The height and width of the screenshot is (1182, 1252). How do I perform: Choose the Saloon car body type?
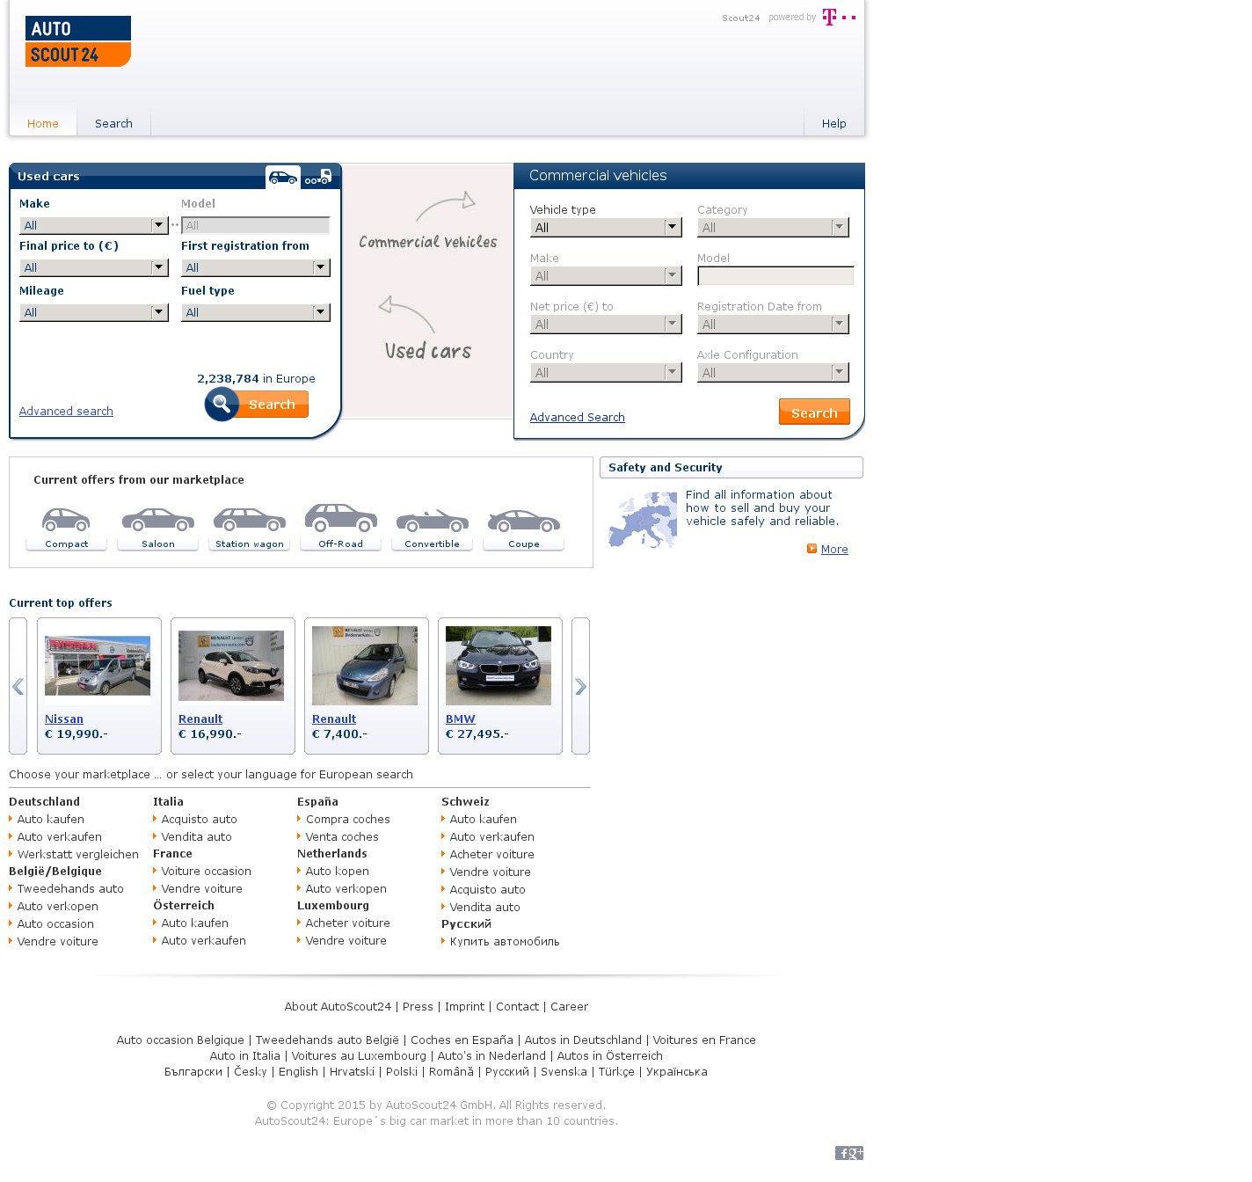pyautogui.click(x=158, y=528)
